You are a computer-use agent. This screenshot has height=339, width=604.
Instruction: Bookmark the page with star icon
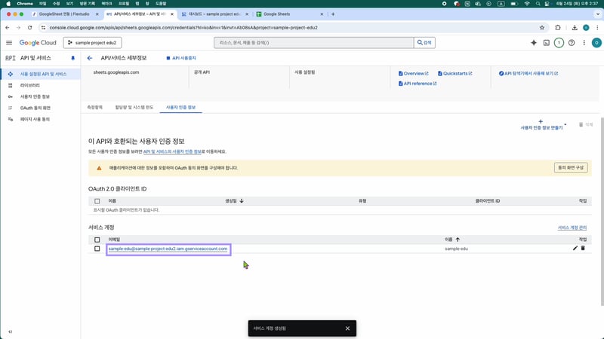coord(542,28)
